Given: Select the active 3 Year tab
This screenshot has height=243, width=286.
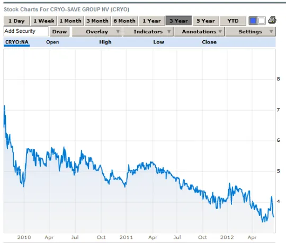Looking at the screenshot, I should (179, 21).
